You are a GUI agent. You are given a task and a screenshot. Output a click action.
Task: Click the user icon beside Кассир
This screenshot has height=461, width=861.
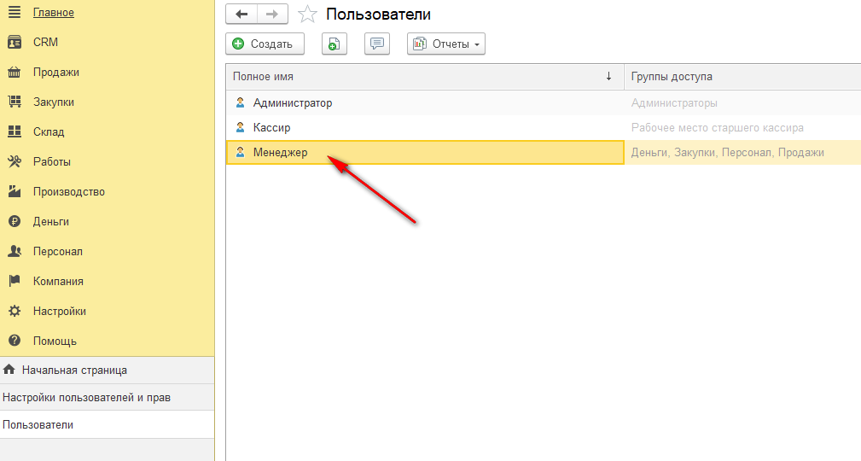click(x=240, y=127)
